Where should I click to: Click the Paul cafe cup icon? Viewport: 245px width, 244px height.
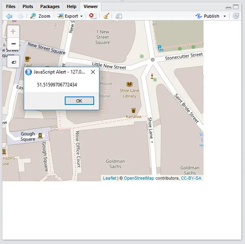pyautogui.click(x=28, y=59)
